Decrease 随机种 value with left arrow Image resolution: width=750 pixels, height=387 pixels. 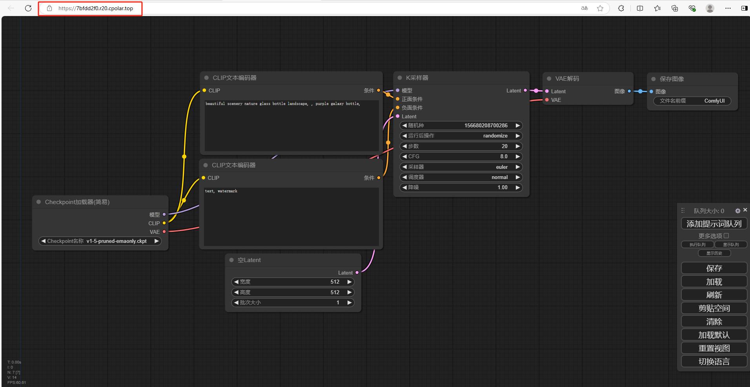tap(404, 126)
